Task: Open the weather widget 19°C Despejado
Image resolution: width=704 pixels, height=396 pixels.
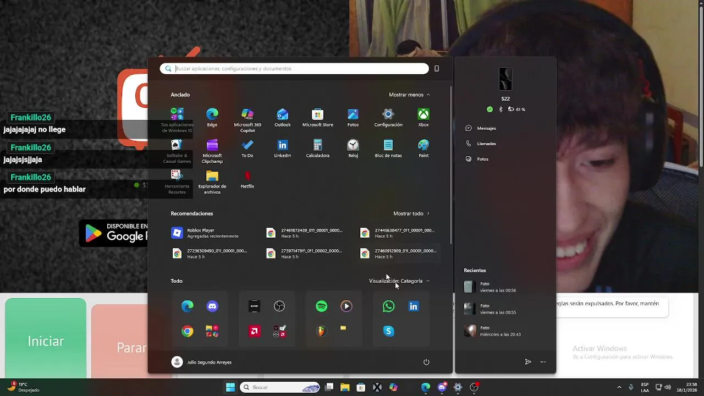Action: coord(23,387)
